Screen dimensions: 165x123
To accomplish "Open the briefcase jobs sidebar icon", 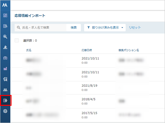I will coord(5,58).
